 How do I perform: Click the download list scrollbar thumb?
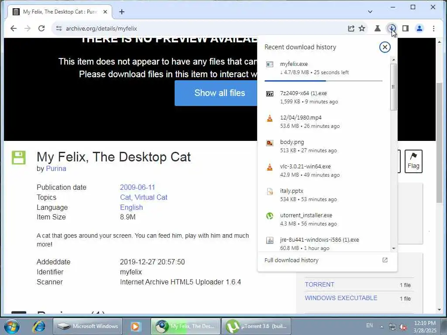(x=394, y=87)
